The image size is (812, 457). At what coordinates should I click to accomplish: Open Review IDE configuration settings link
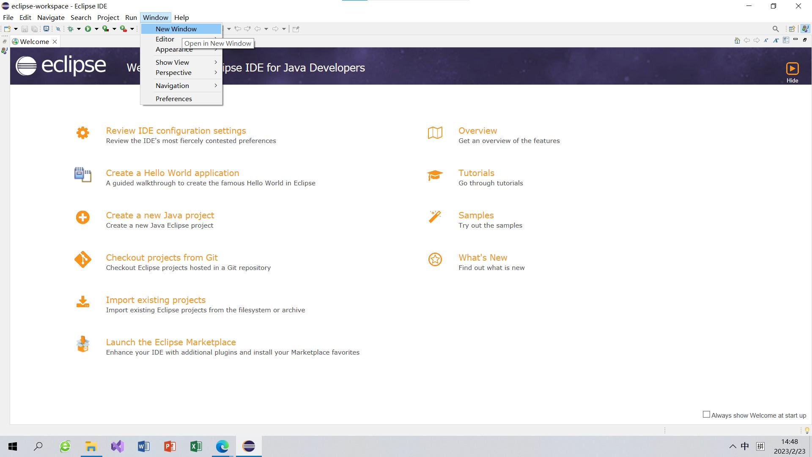(176, 131)
